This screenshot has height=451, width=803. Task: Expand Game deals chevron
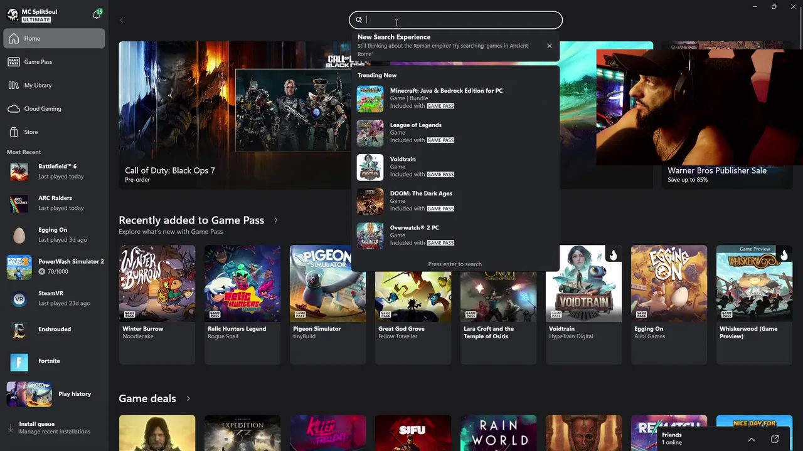[x=188, y=399]
